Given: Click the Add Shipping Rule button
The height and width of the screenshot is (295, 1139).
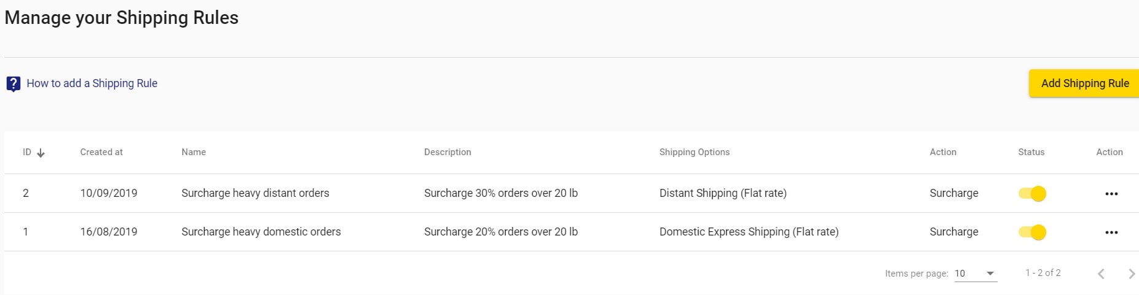Looking at the screenshot, I should coord(1084,83).
